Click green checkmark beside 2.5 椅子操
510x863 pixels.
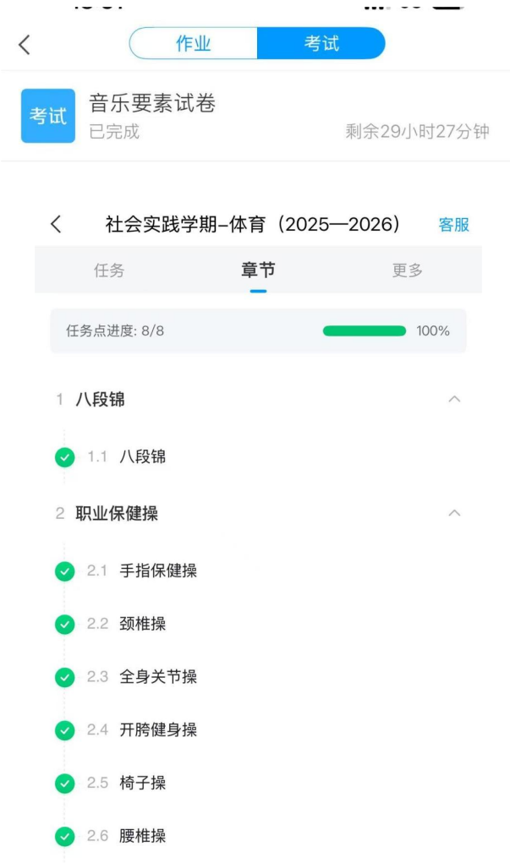click(x=64, y=784)
